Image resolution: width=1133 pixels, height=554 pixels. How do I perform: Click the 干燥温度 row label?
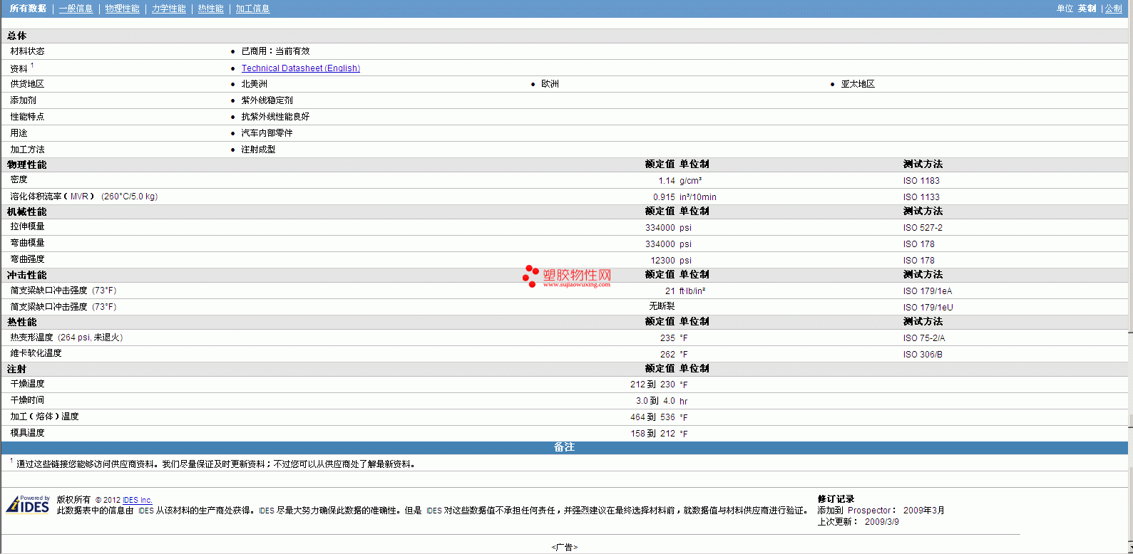click(x=27, y=384)
